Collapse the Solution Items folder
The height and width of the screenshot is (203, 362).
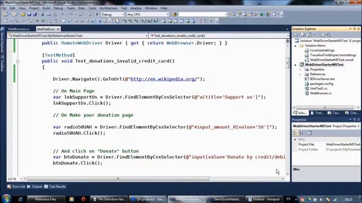295,46
